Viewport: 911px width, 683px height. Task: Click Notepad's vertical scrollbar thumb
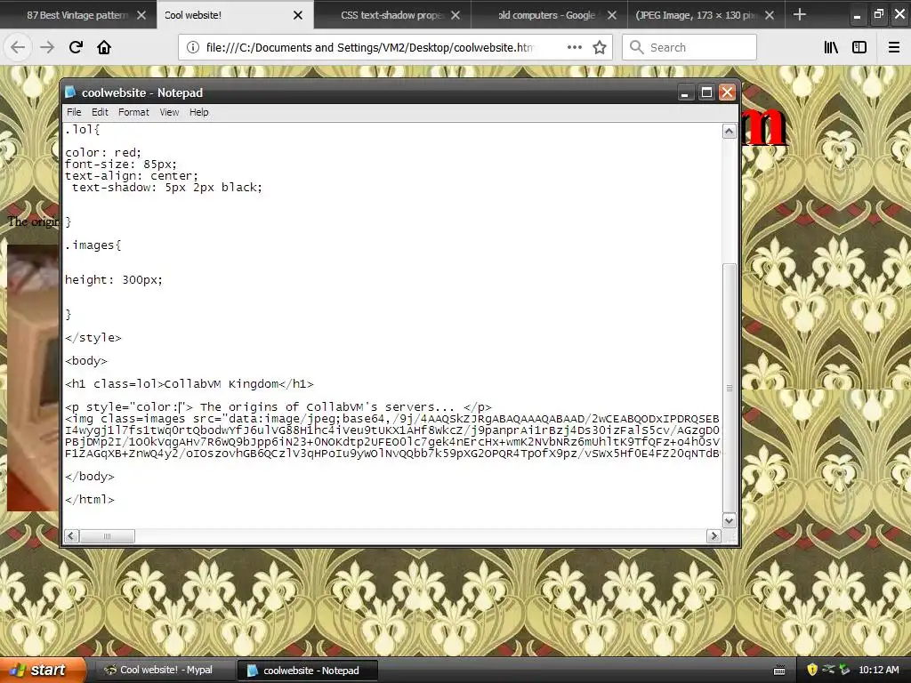(730, 388)
